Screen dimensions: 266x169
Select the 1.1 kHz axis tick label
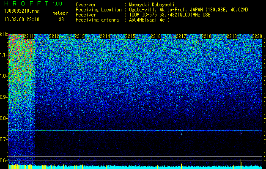click(x=3, y=55)
